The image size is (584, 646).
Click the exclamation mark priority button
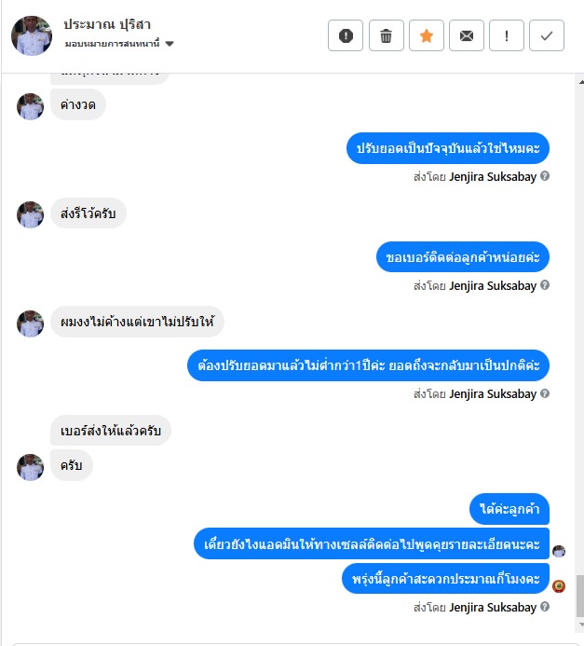[506, 35]
